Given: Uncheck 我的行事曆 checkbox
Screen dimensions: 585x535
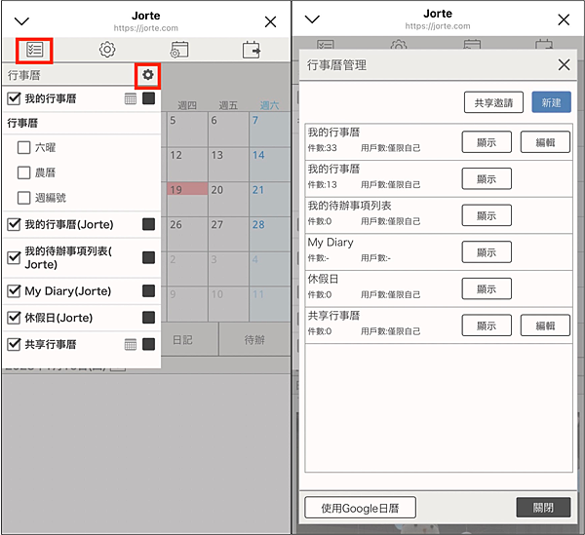Looking at the screenshot, I should [x=14, y=98].
